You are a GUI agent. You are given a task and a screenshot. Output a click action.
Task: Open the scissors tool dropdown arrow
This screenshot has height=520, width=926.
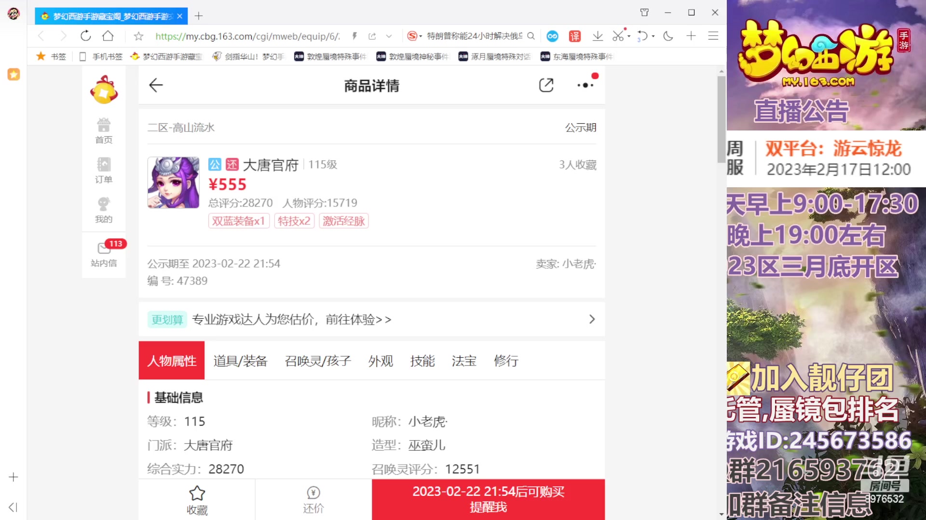point(629,36)
